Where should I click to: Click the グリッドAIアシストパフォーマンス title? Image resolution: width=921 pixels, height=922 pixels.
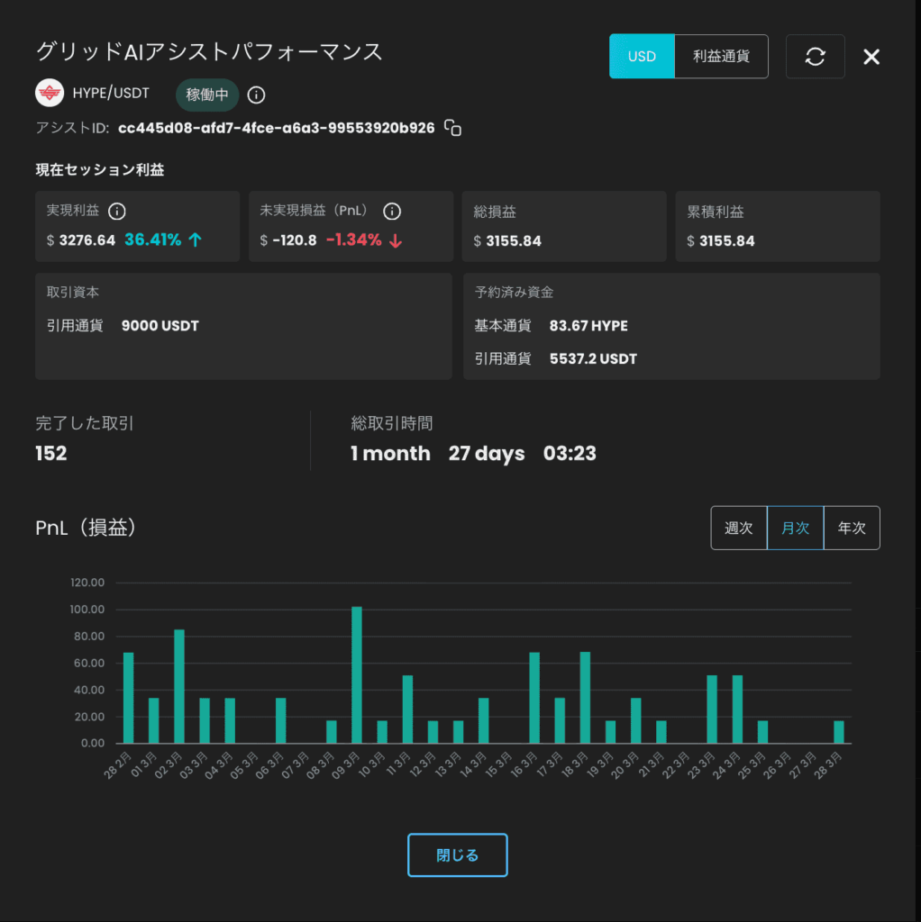point(209,51)
